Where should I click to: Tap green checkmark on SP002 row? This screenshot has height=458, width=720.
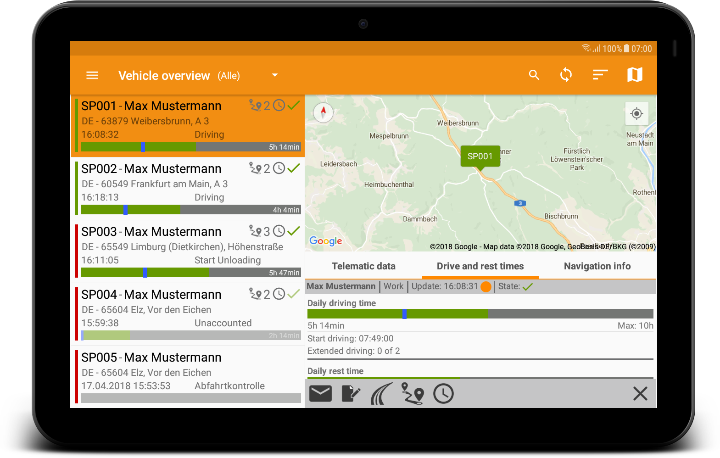pyautogui.click(x=294, y=168)
